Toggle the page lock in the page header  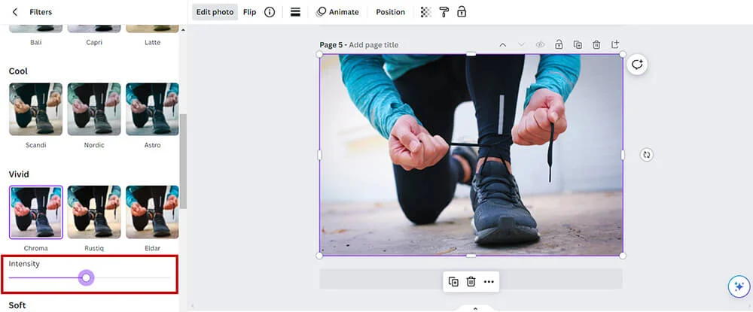[x=559, y=45]
